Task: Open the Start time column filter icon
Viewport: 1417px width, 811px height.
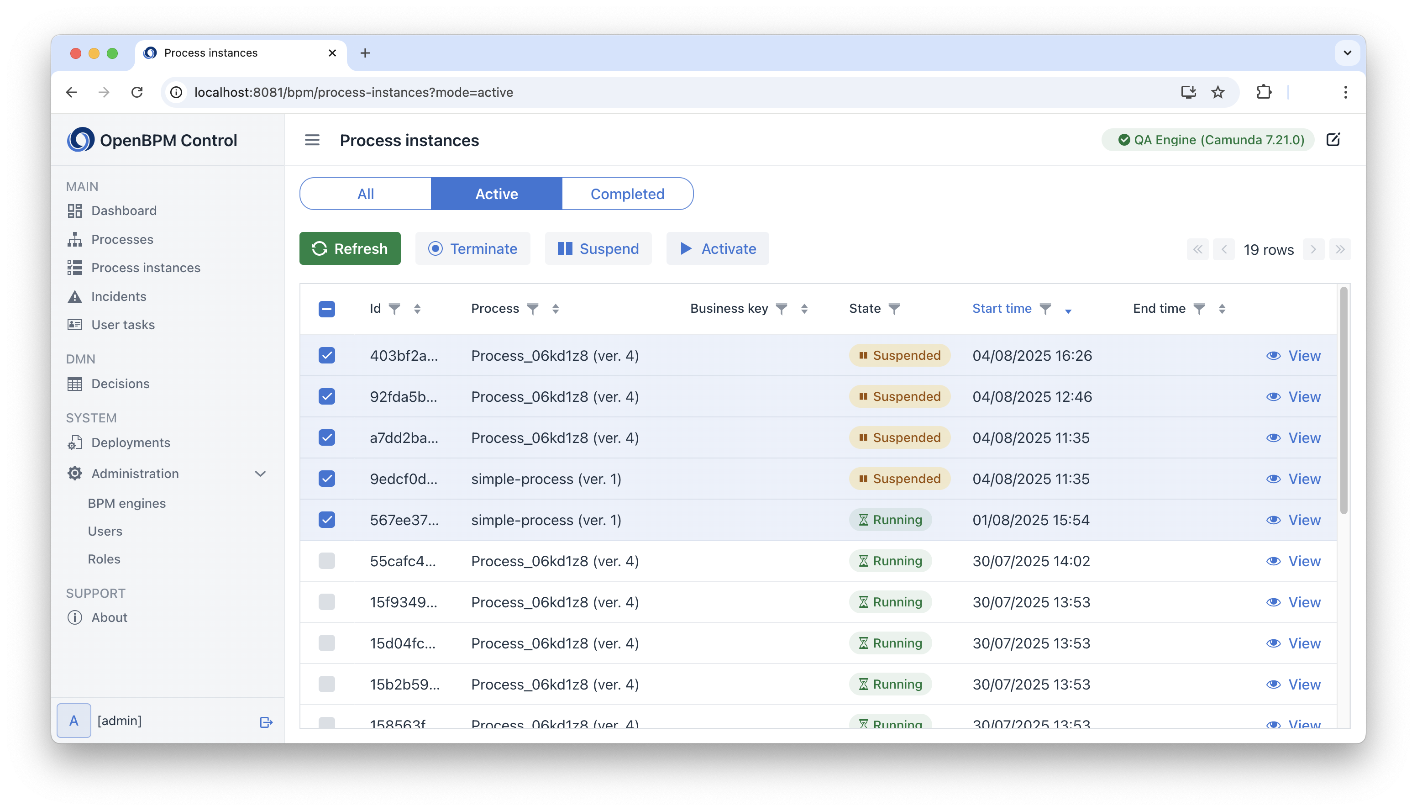Action: pyautogui.click(x=1045, y=309)
